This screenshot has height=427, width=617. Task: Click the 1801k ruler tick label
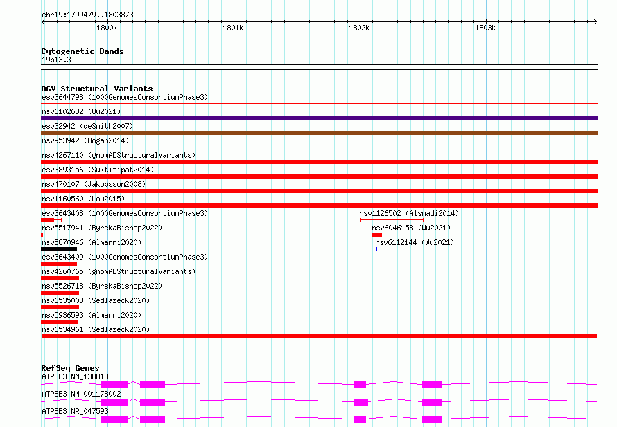click(233, 28)
